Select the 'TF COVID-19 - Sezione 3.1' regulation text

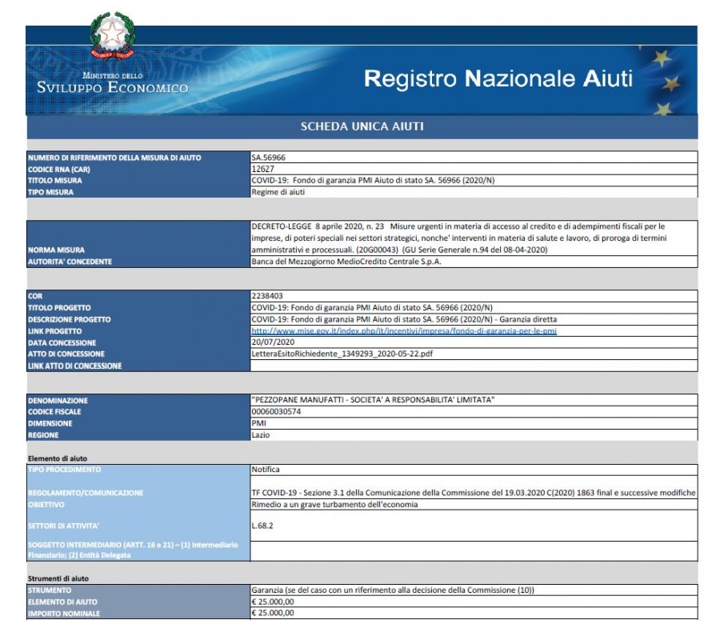coord(474,493)
